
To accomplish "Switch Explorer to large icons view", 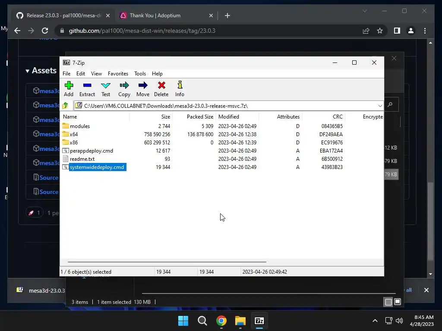I will (x=398, y=302).
